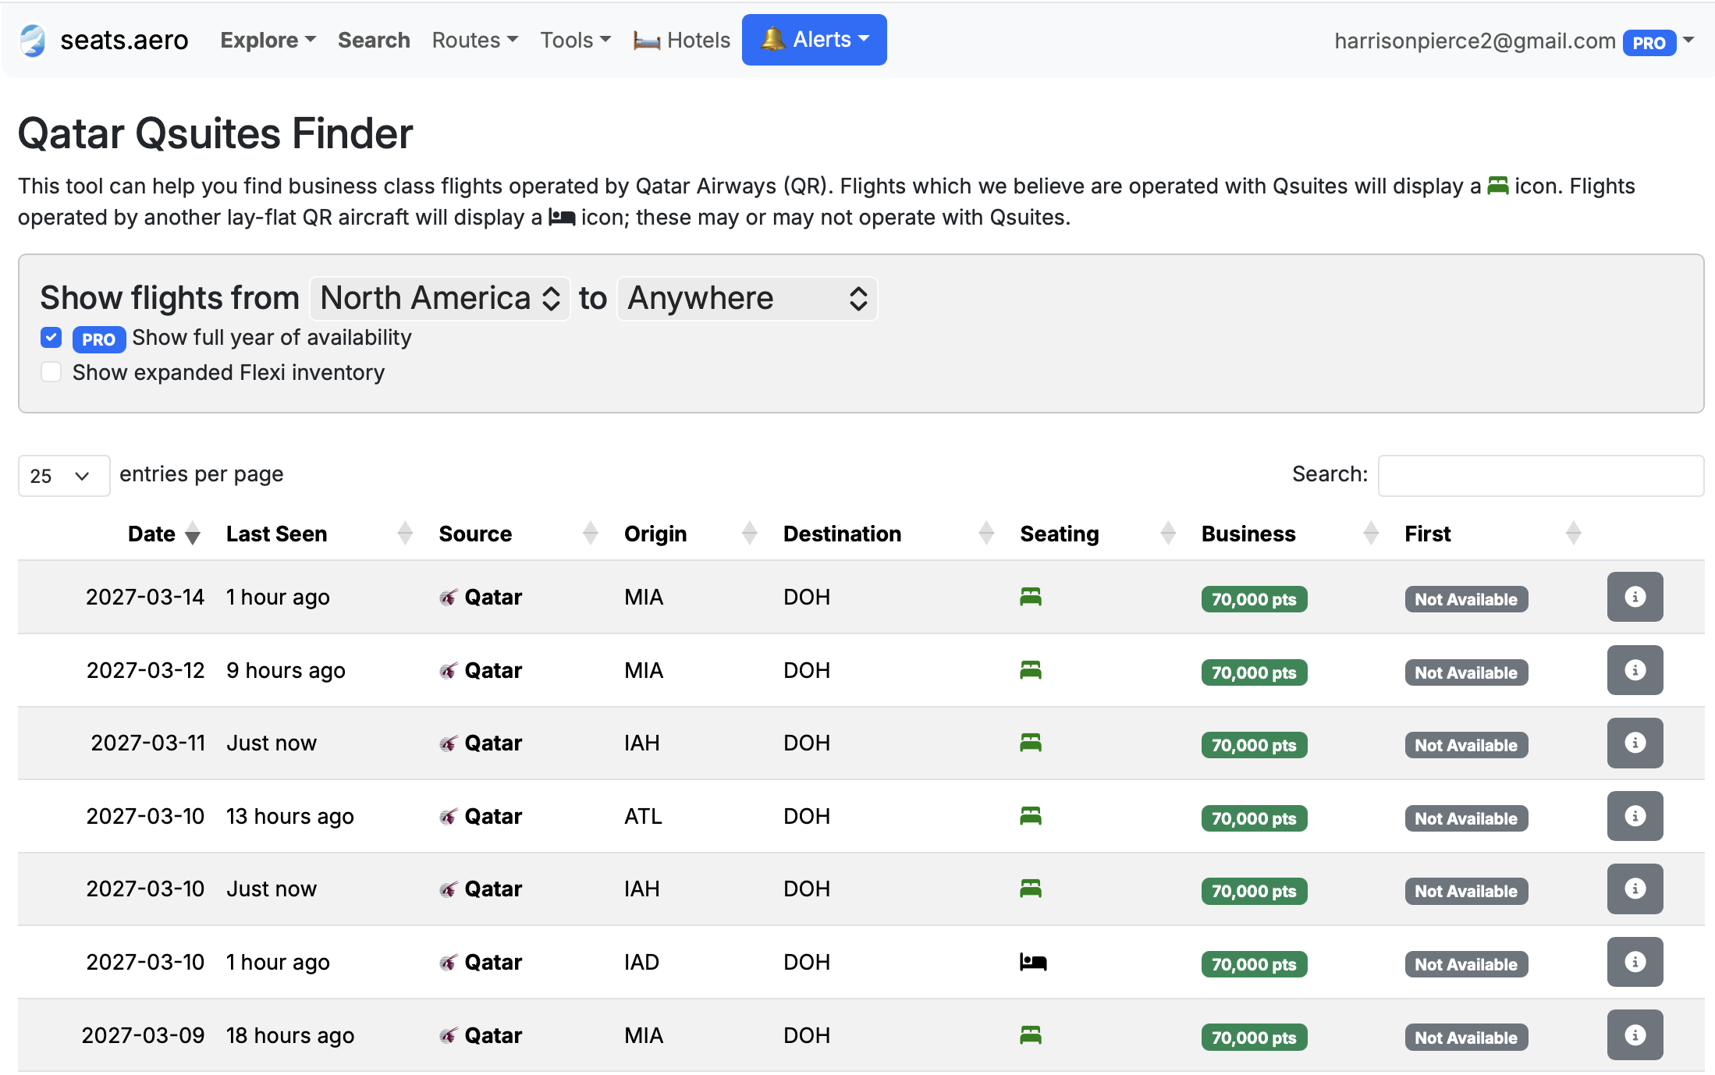1715x1075 pixels.
Task: Click into the table Search field
Action: pyautogui.click(x=1541, y=476)
